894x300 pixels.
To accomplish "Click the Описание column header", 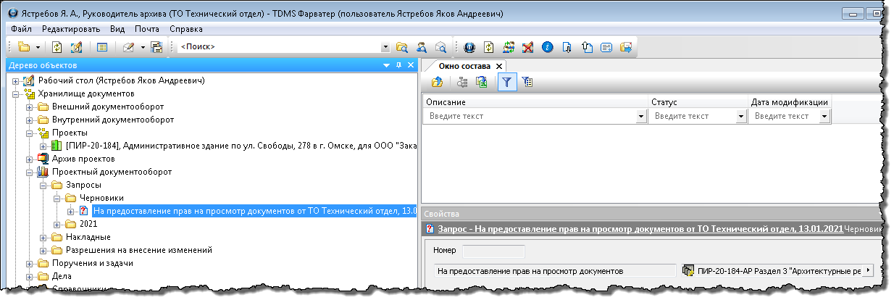I will (535, 102).
